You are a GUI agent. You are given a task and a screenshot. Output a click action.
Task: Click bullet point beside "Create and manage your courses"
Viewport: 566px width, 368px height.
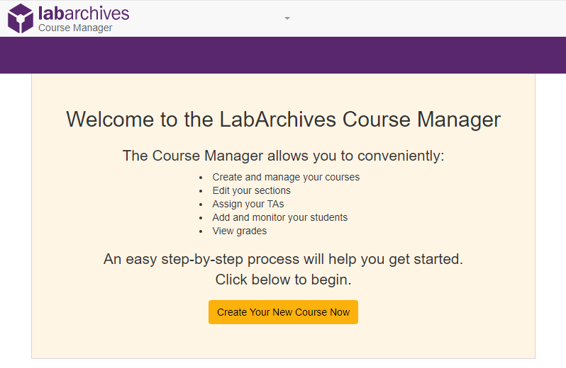coord(201,178)
